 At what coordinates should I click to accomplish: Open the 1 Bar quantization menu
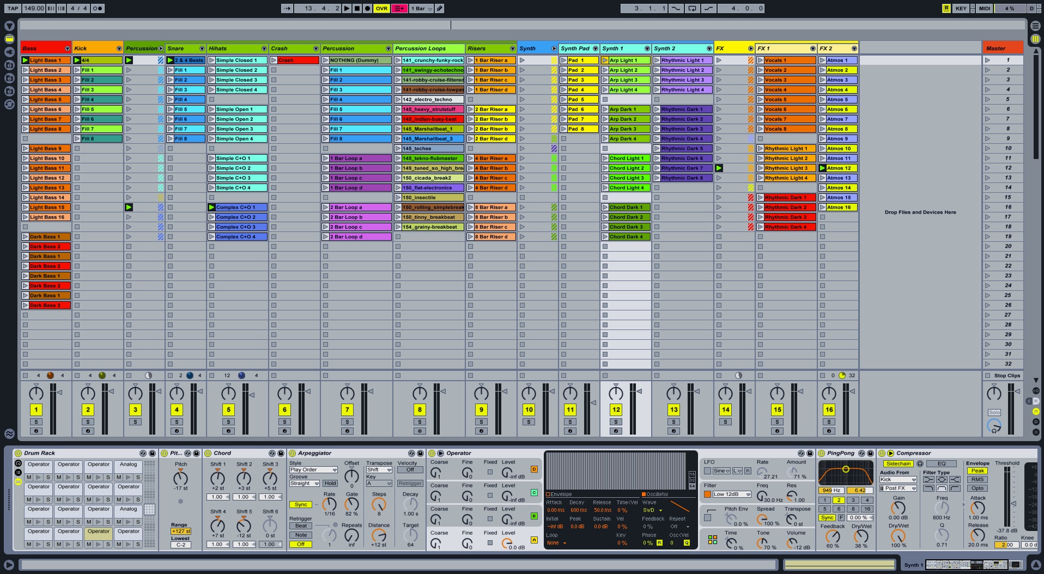point(421,8)
